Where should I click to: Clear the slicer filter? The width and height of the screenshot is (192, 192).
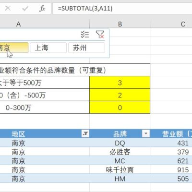(x=100, y=35)
